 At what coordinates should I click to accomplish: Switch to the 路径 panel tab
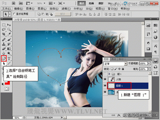(121, 59)
